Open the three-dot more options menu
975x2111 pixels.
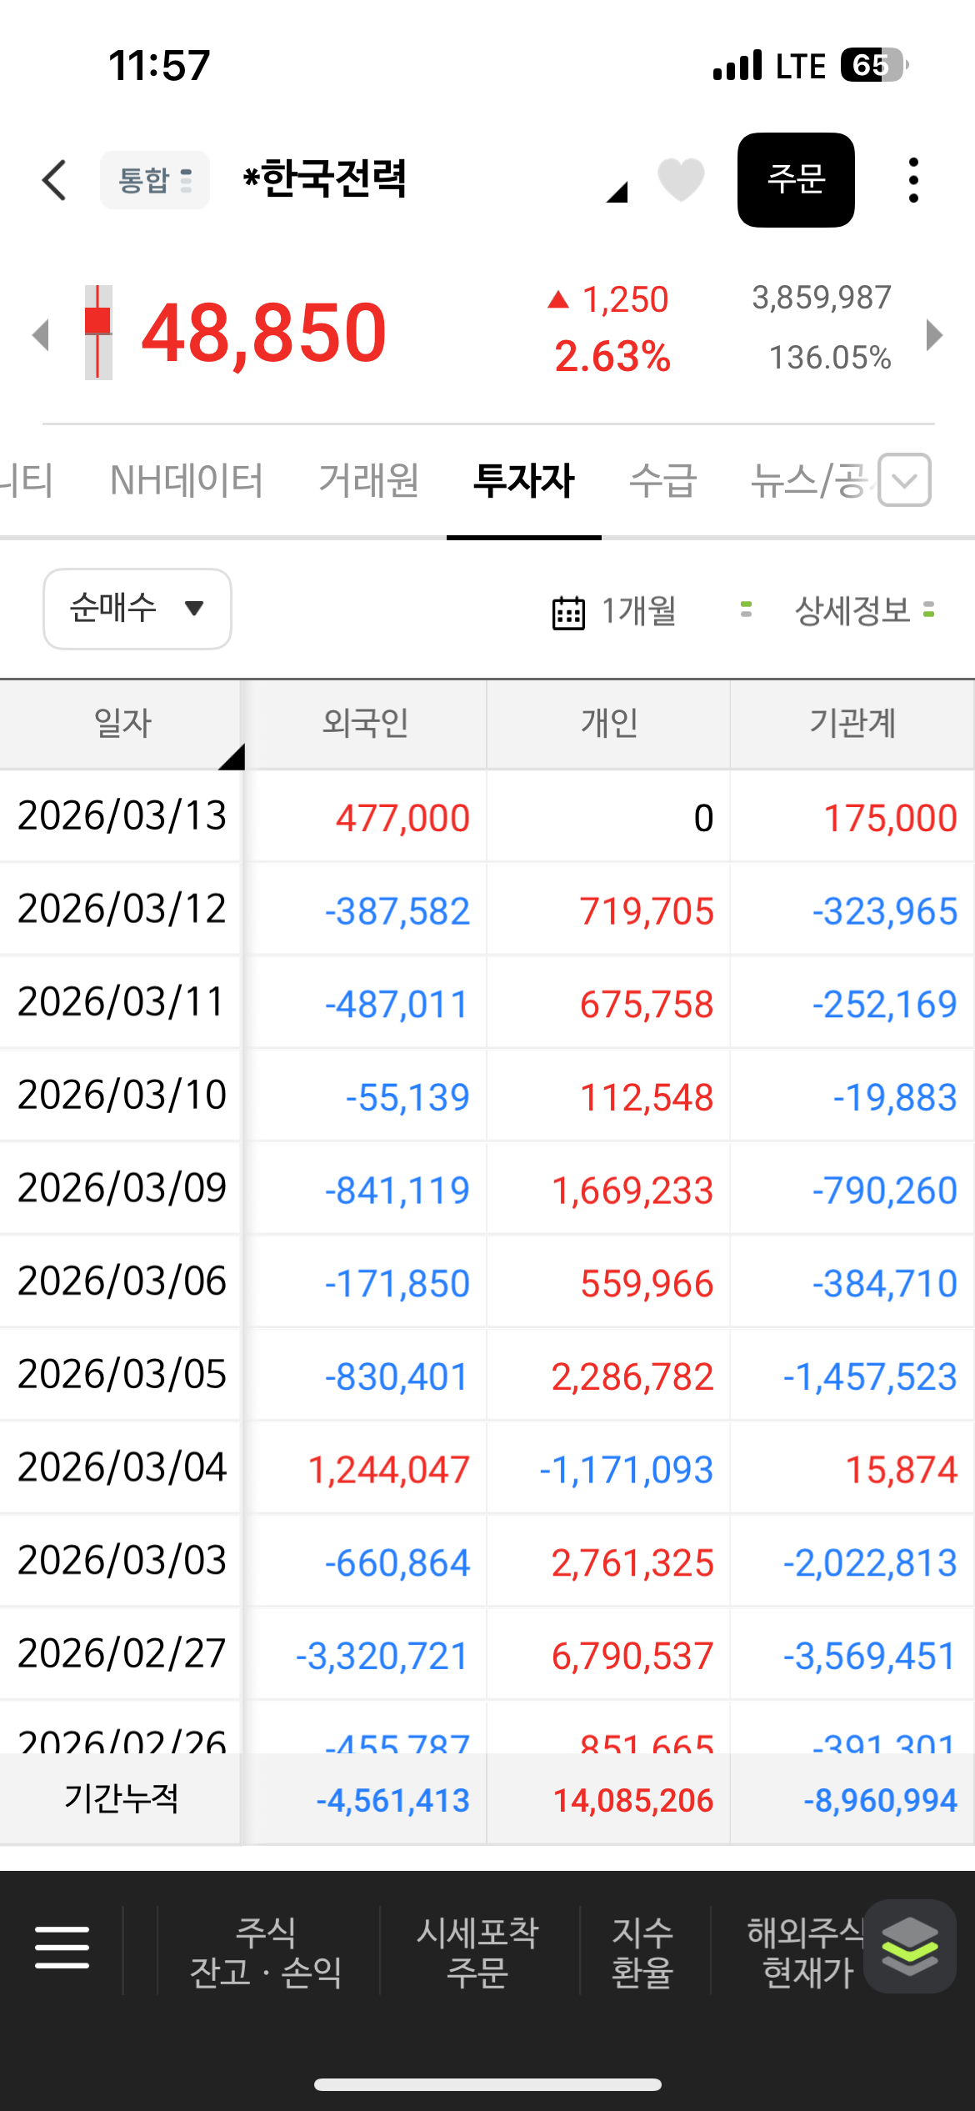coord(913,180)
